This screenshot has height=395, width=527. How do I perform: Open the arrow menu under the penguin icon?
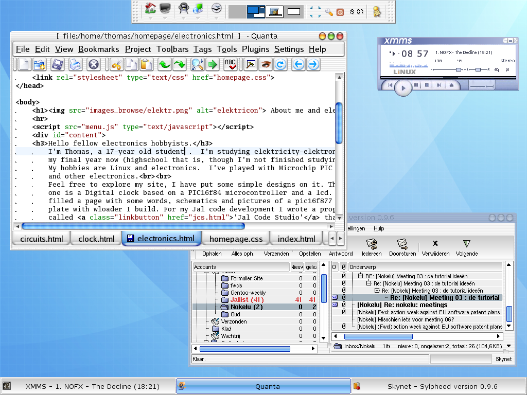[184, 18]
